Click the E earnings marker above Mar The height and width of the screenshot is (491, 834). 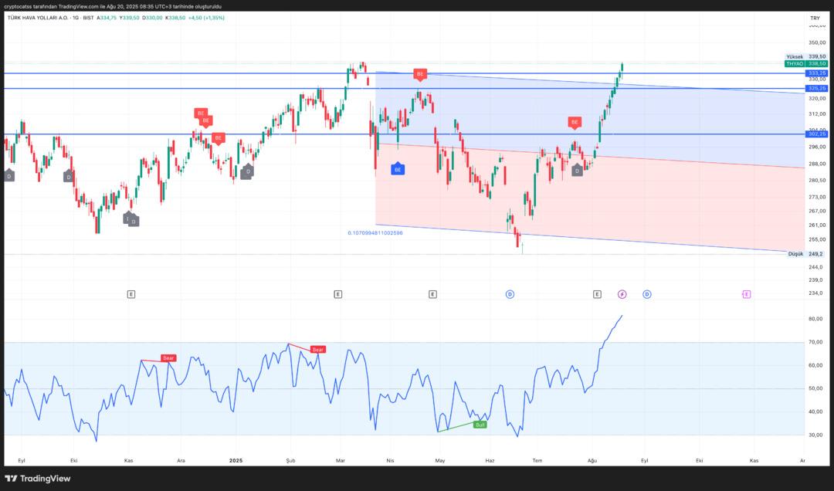pyautogui.click(x=337, y=294)
